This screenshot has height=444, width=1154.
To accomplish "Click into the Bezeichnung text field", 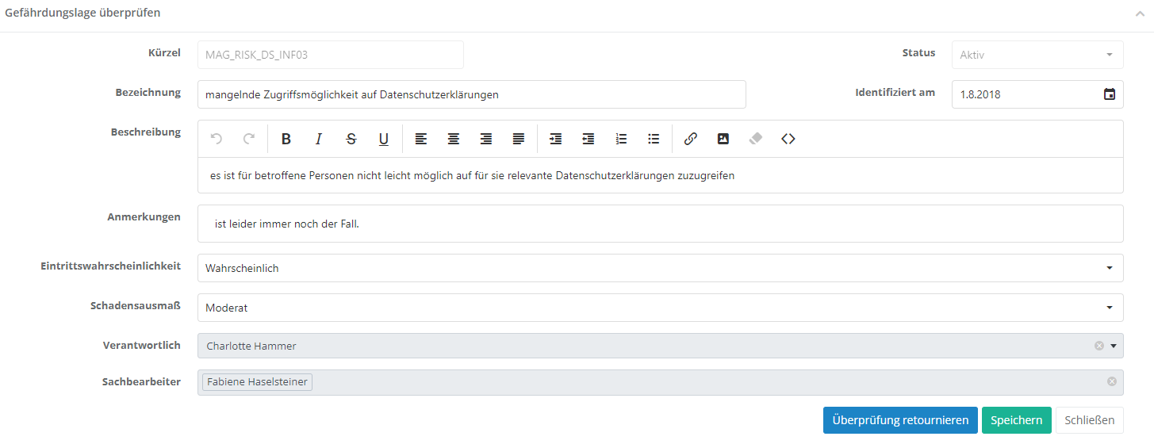I will 471,94.
